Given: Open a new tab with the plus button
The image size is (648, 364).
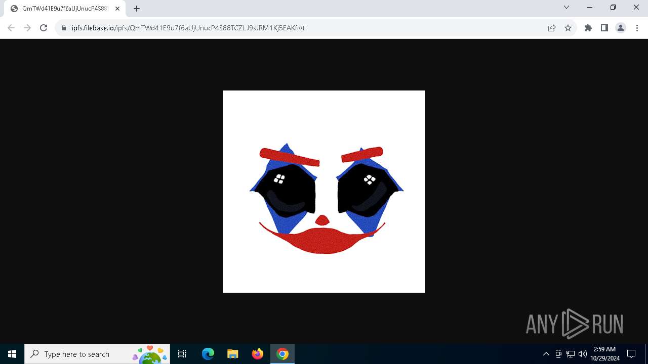Looking at the screenshot, I should [137, 9].
